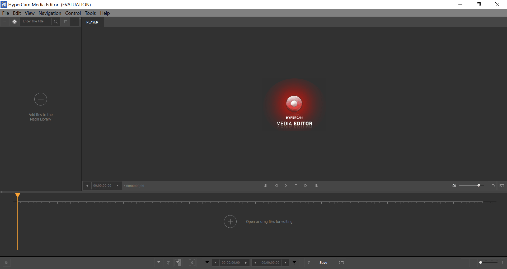507x269 pixels.
Task: Open the Help menu
Action: pos(105,13)
